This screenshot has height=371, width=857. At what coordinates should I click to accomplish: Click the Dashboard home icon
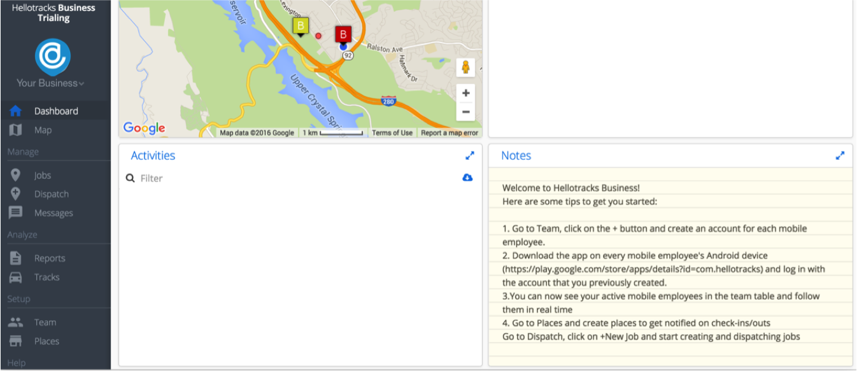pos(16,111)
